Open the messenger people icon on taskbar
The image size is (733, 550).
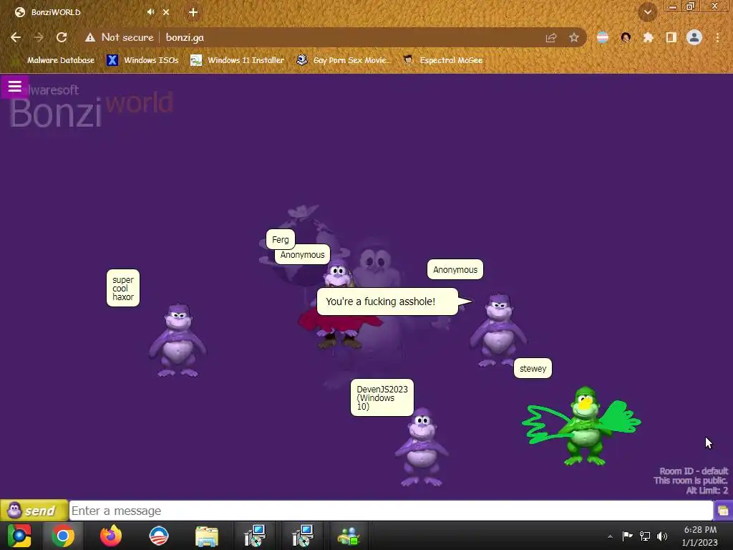pos(349,536)
